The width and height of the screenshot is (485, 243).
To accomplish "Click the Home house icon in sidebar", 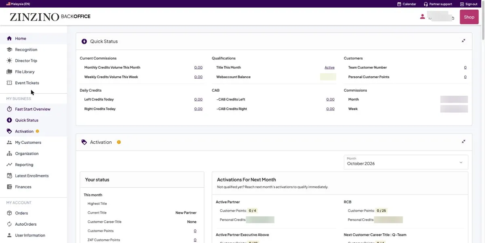I will coord(9,38).
